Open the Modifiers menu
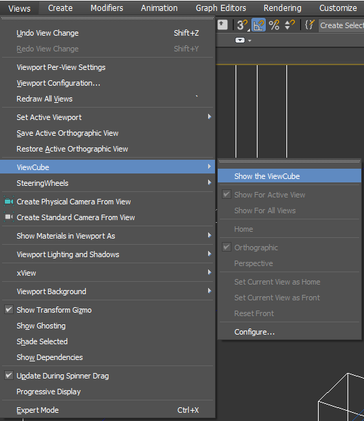The image size is (364, 421). [107, 8]
